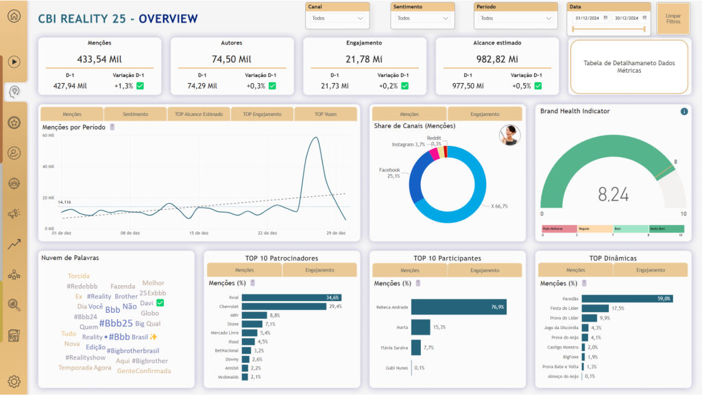The height and width of the screenshot is (395, 702).
Task: Click the green checkmark beside Davi word
Action: 160,302
